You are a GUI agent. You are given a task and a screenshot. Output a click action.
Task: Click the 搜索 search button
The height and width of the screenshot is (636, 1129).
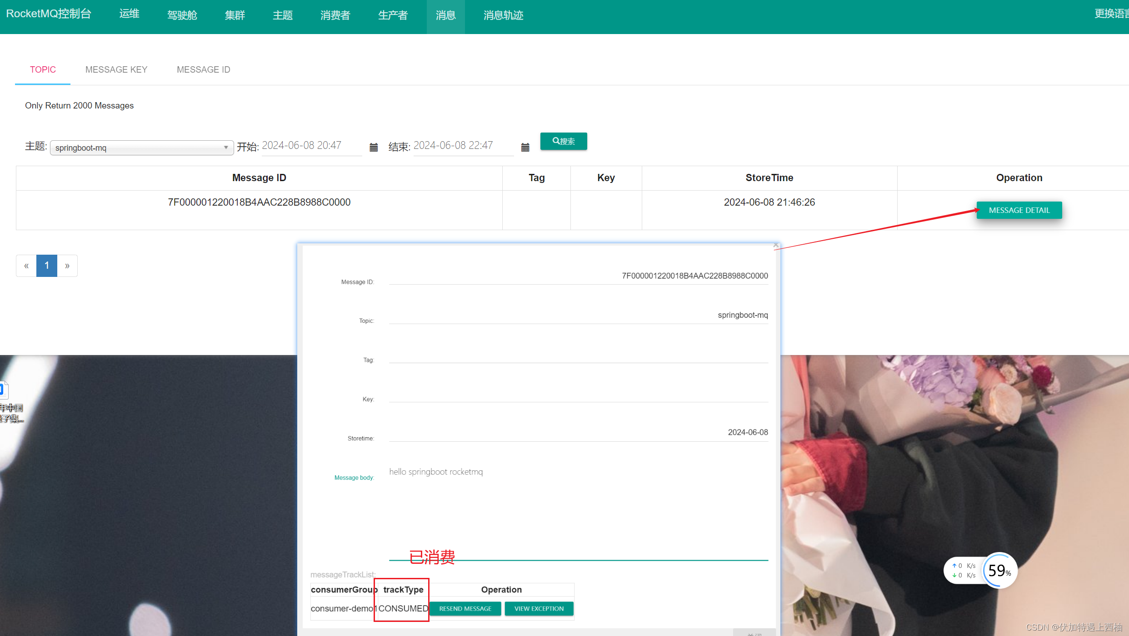[x=564, y=141]
